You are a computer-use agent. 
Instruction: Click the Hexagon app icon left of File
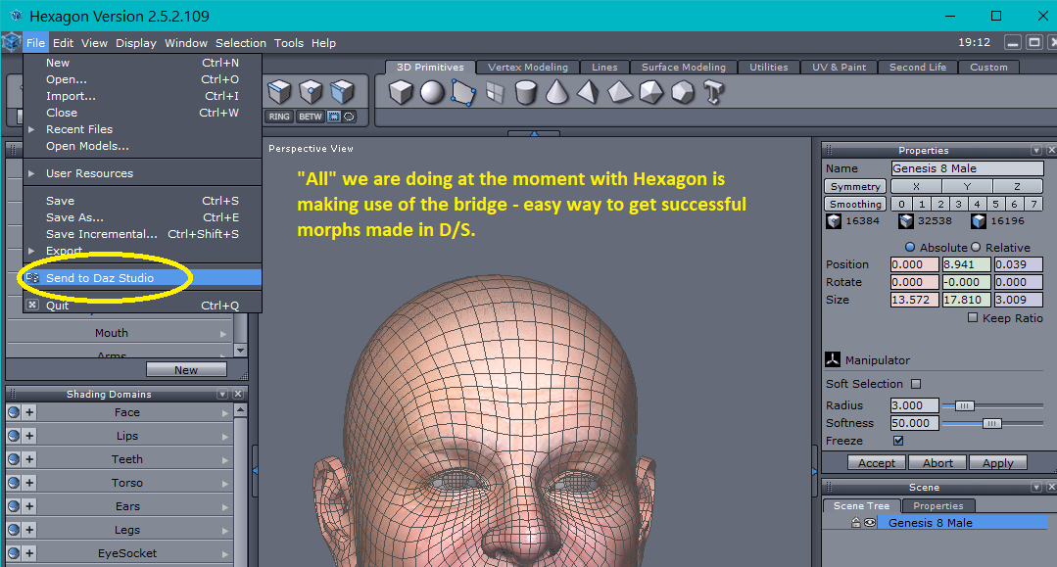click(12, 42)
